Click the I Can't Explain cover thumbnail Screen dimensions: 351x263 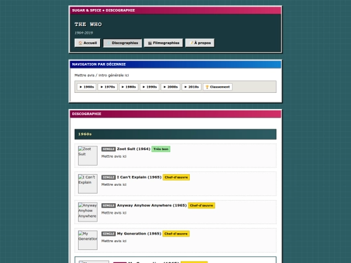coord(88,184)
